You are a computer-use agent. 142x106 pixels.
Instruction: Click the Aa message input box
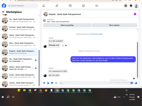(95, 83)
